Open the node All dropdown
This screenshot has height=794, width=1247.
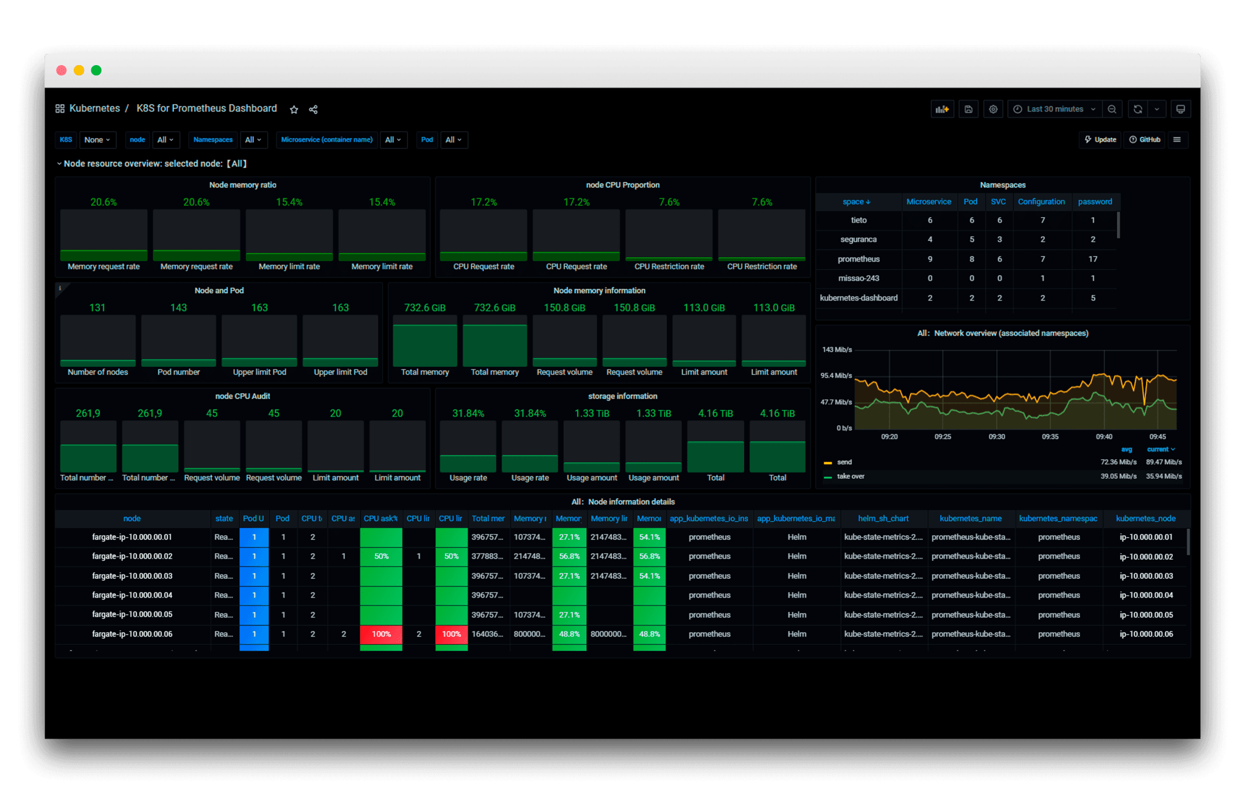point(166,140)
